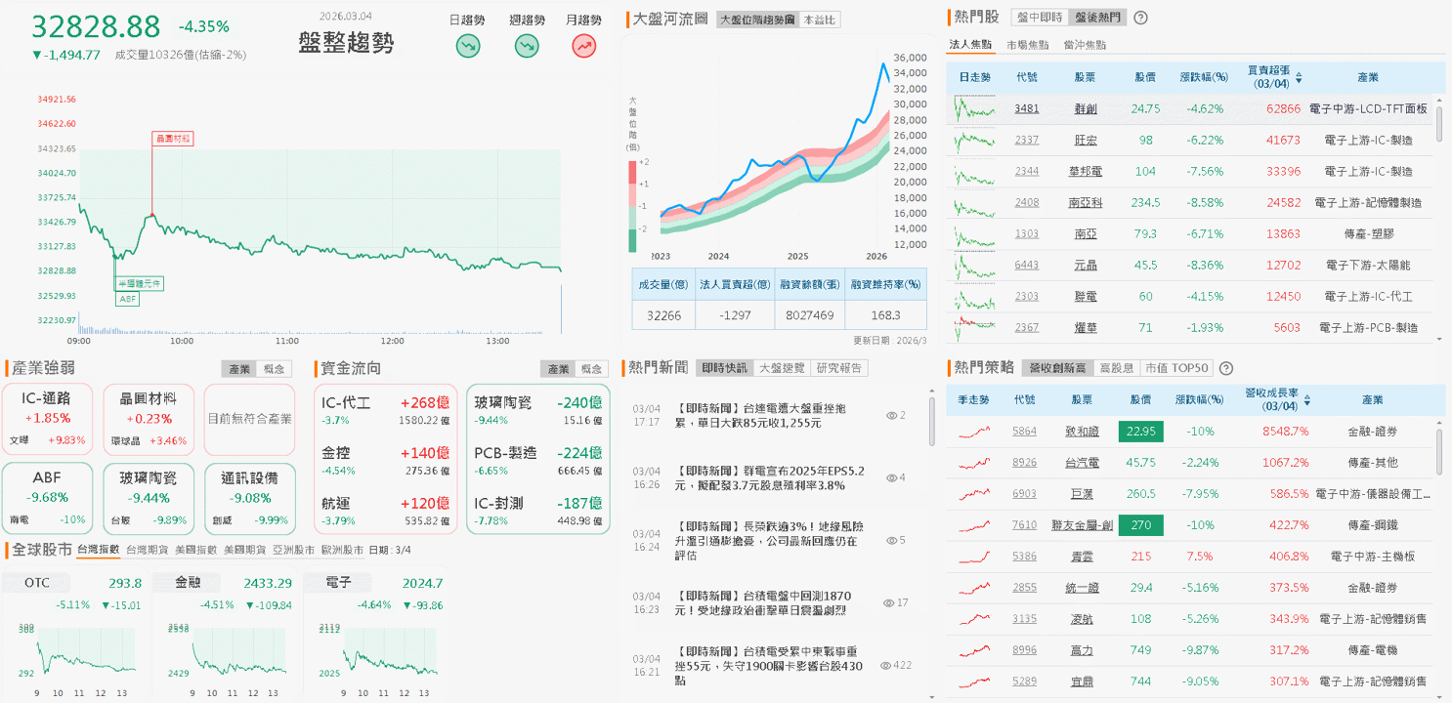Open the 通訊設備 industry weakness card

coord(249,499)
